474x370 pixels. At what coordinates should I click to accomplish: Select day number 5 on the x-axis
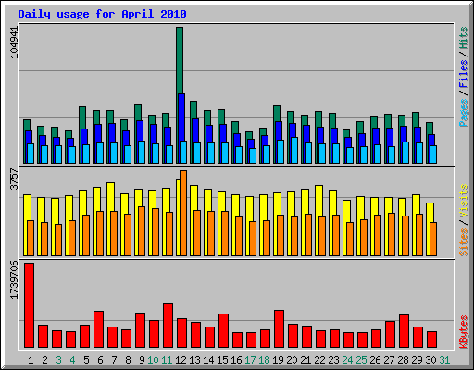86,360
